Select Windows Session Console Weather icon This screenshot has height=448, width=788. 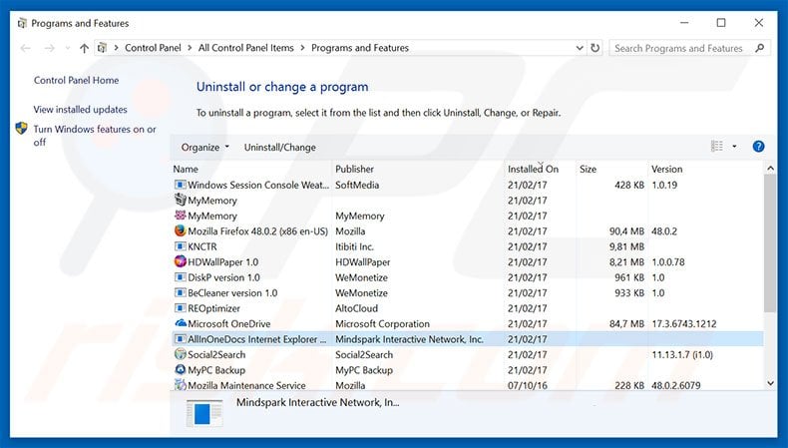180,185
